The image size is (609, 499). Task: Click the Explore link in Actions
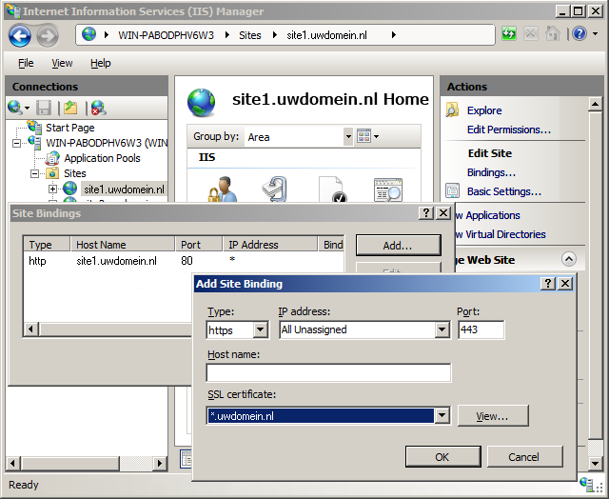click(484, 110)
